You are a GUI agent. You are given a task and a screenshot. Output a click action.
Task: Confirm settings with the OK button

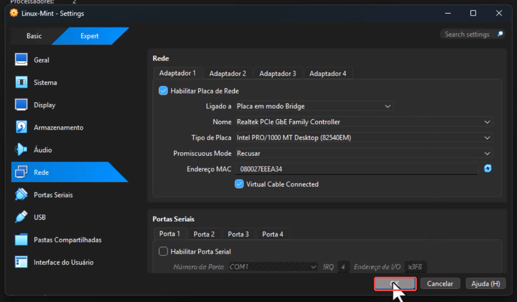coord(395,284)
